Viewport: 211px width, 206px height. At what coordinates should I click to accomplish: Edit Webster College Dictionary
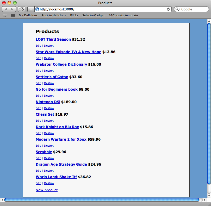point(38,71)
